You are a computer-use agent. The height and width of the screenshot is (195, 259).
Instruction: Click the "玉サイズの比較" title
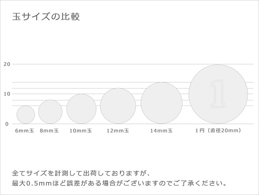[x=46, y=17]
